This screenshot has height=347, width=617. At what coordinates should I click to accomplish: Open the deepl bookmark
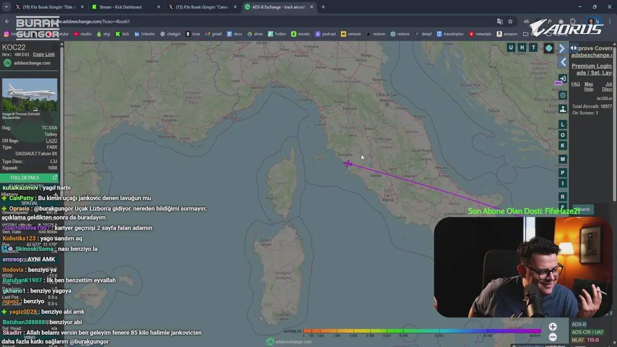coord(424,34)
